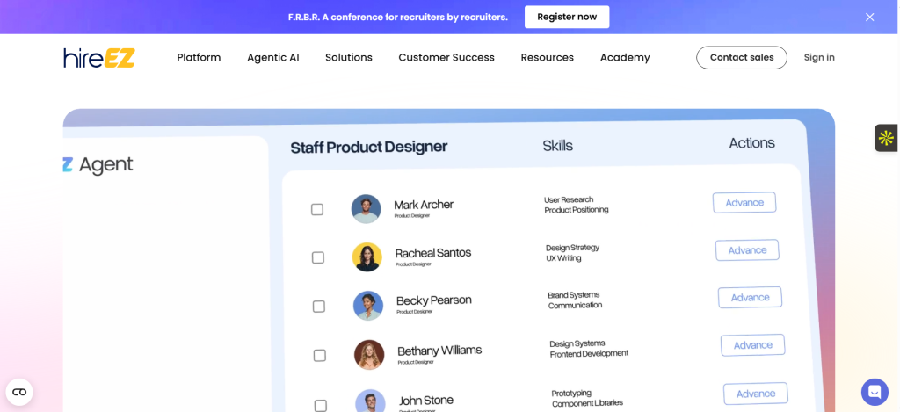Viewport: 900px width, 412px height.
Task: Click Bethany Williams's avatar
Action: point(369,355)
